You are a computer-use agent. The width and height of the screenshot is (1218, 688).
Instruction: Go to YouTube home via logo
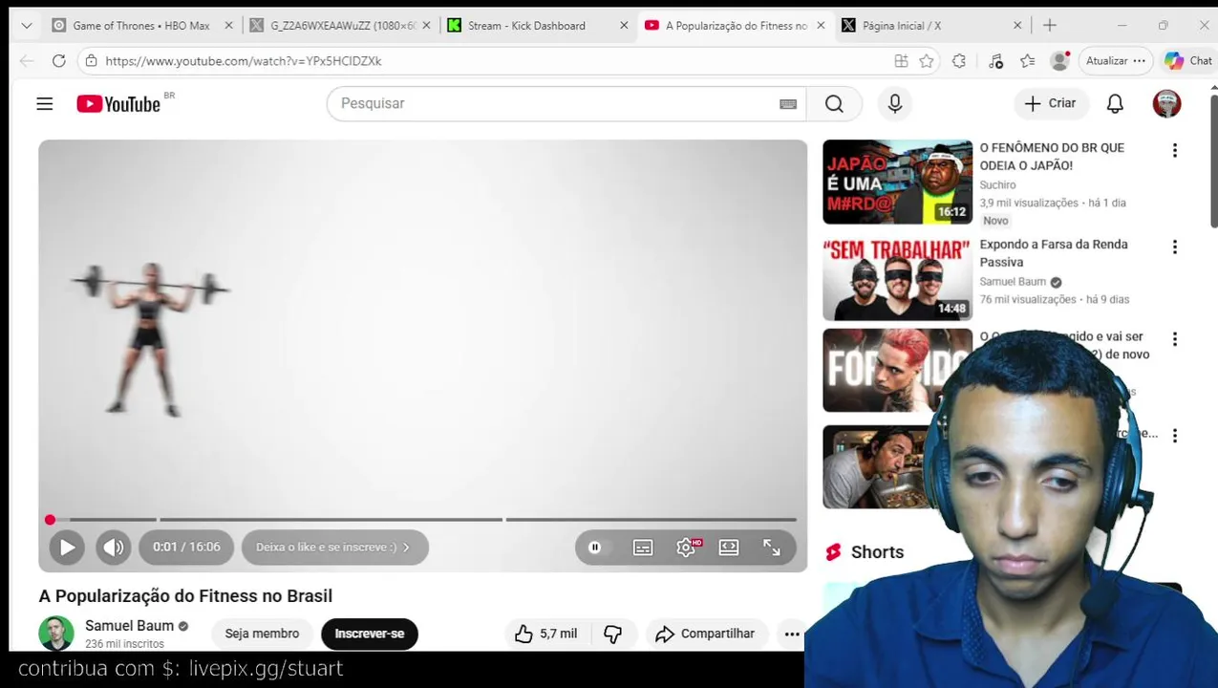pyautogui.click(x=118, y=104)
